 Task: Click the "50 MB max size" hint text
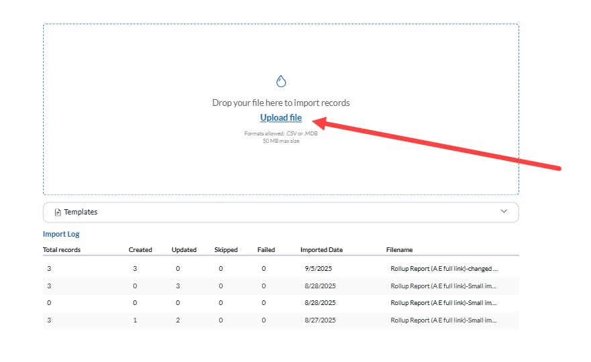[281, 141]
